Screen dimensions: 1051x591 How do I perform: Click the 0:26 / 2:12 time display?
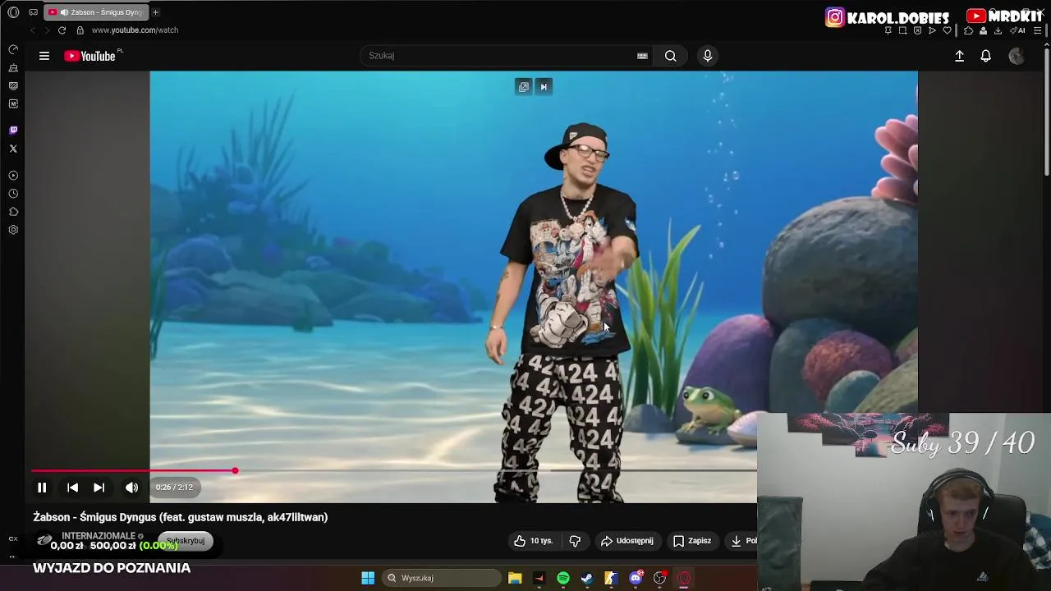click(x=174, y=488)
